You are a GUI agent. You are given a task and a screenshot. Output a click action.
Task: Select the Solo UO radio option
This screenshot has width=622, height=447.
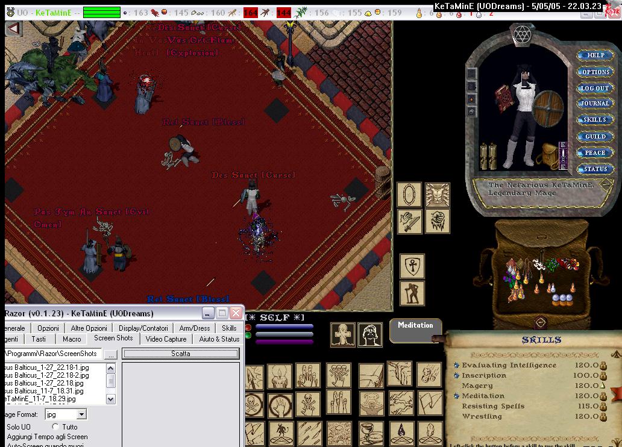pos(19,427)
